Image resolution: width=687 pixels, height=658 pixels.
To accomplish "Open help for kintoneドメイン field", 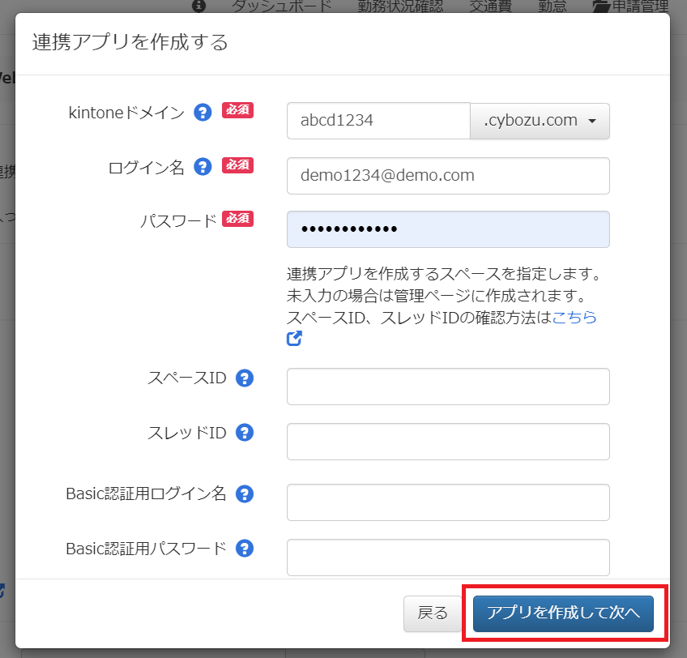I will [203, 113].
